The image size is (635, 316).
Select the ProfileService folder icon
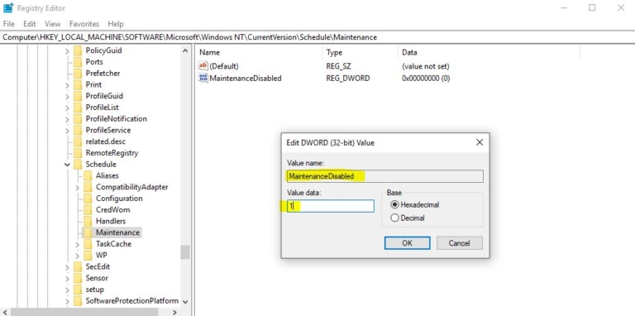pyautogui.click(x=78, y=130)
